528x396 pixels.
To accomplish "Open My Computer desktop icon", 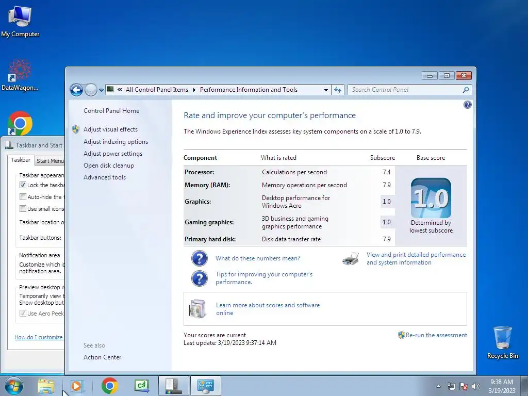I will pyautogui.click(x=20, y=22).
